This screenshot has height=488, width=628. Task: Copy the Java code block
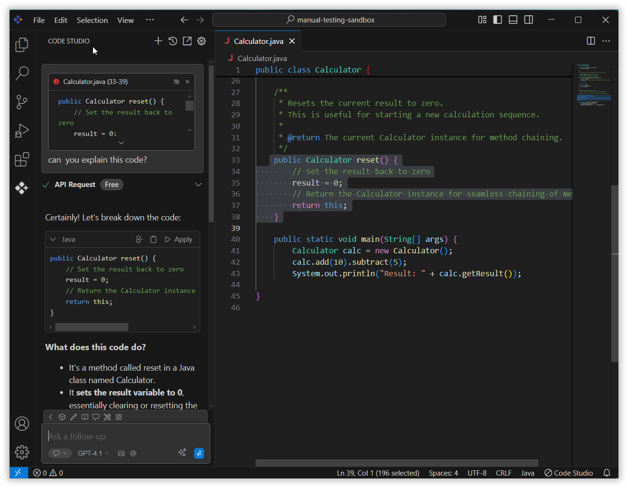tap(154, 239)
